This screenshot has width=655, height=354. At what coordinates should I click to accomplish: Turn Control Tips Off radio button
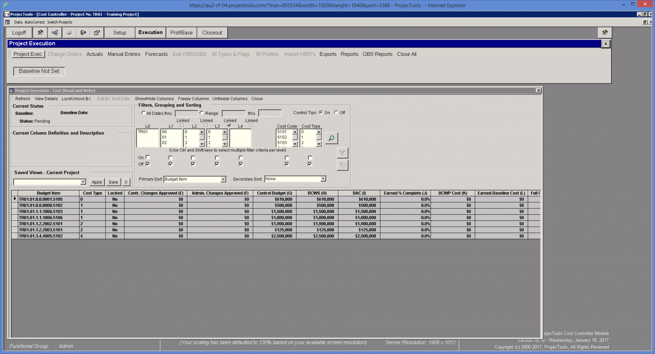[x=336, y=113]
